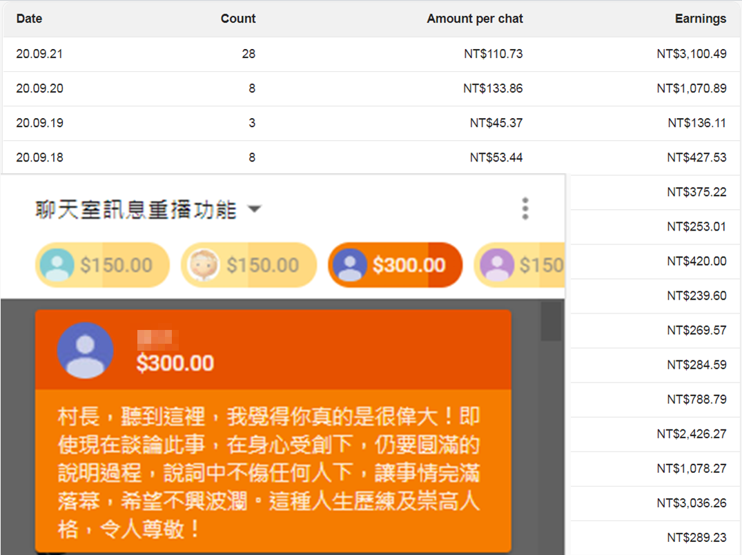Click the count value 3
The image size is (742, 555).
click(252, 123)
